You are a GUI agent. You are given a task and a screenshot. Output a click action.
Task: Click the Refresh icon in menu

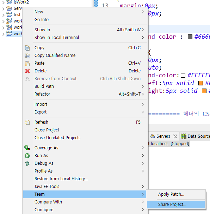[27, 122]
